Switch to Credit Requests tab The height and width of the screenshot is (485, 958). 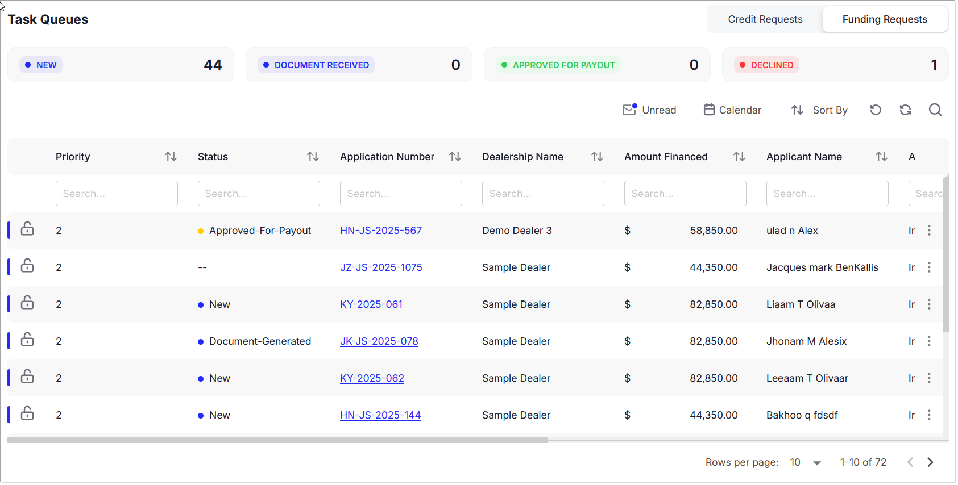click(765, 19)
